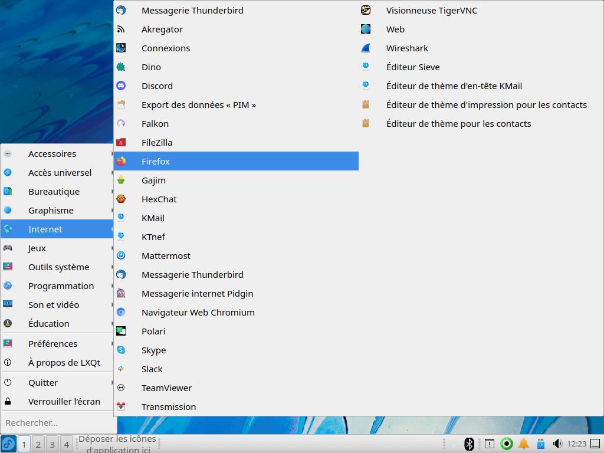This screenshot has width=604, height=453.
Task: Switch to desktop 2 in pager
Action: click(38, 444)
